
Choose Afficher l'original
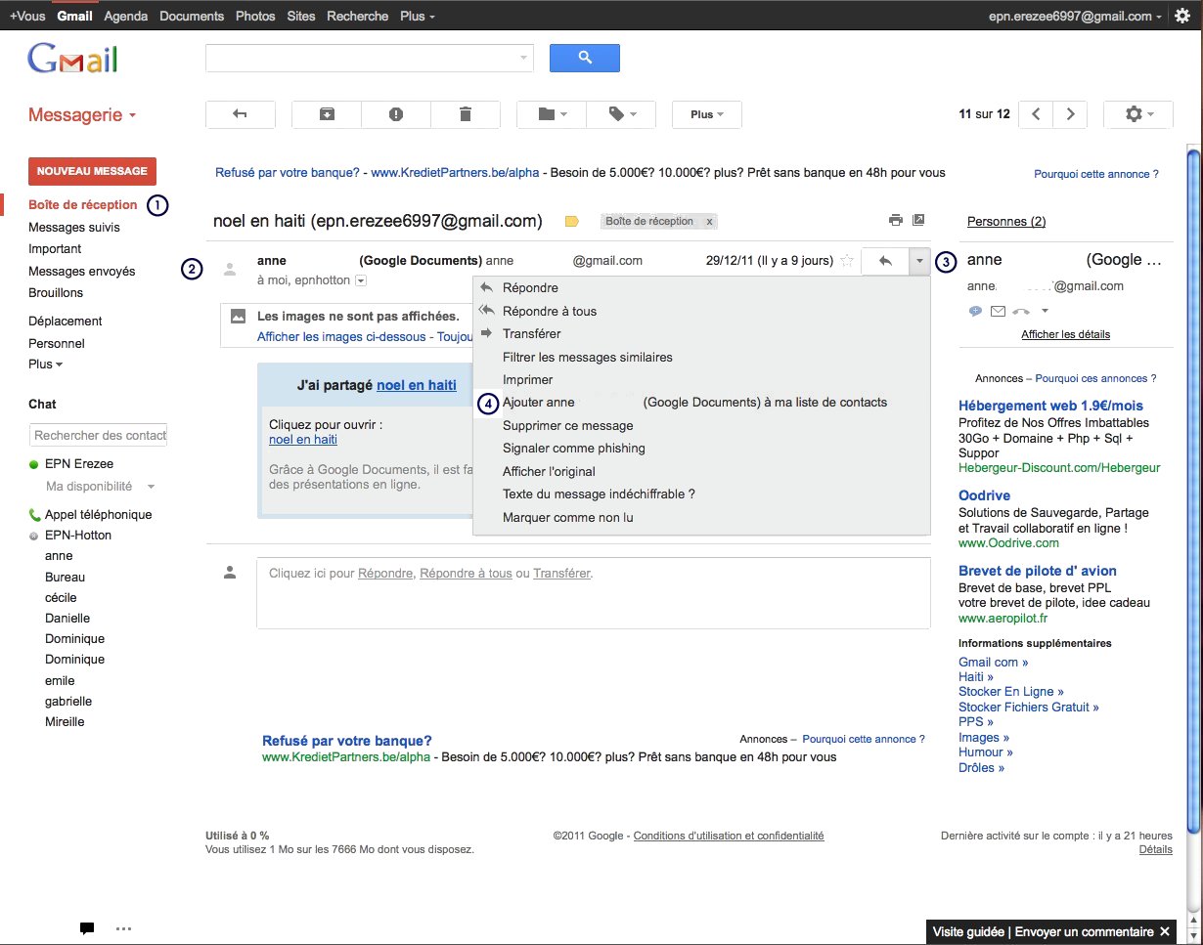click(701, 471)
